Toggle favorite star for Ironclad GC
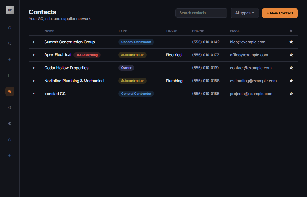The image size is (307, 197). pyautogui.click(x=291, y=94)
